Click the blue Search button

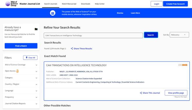(x=151, y=35)
